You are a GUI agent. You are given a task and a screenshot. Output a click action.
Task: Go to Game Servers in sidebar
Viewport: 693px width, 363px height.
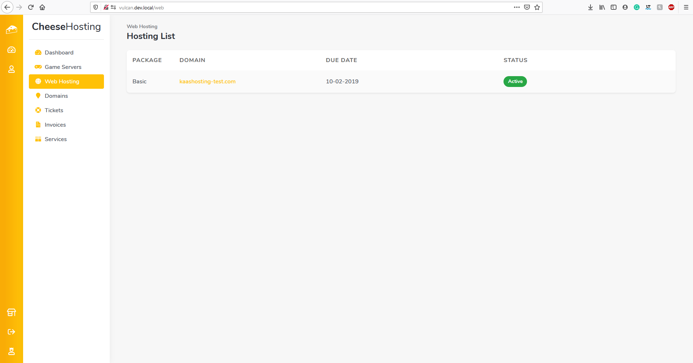click(63, 67)
